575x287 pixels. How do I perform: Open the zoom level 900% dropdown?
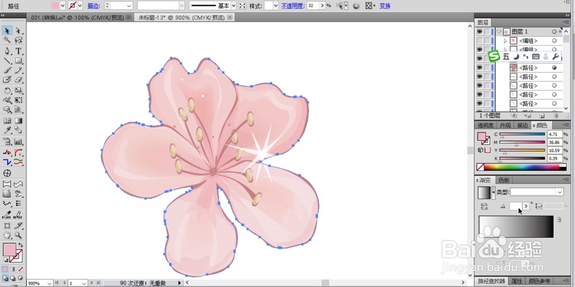49,283
